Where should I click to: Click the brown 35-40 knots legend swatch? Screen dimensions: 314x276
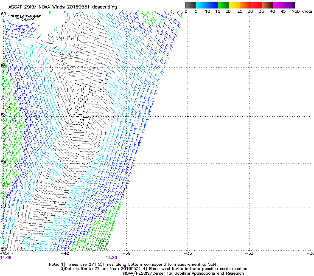pos(267,5)
